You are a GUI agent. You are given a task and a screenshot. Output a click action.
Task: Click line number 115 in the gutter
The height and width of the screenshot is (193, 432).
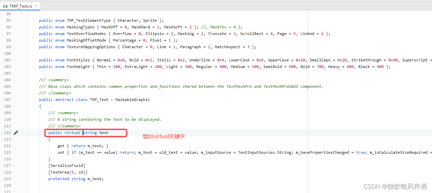(x=7, y=152)
